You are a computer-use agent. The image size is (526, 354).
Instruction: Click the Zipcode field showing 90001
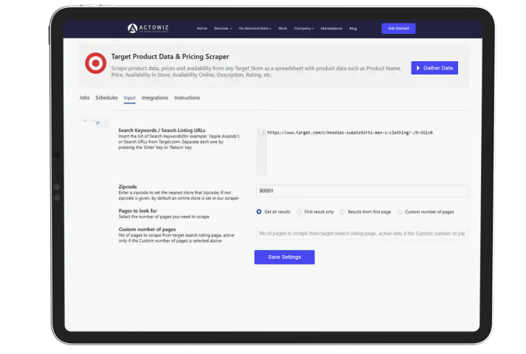click(x=362, y=191)
